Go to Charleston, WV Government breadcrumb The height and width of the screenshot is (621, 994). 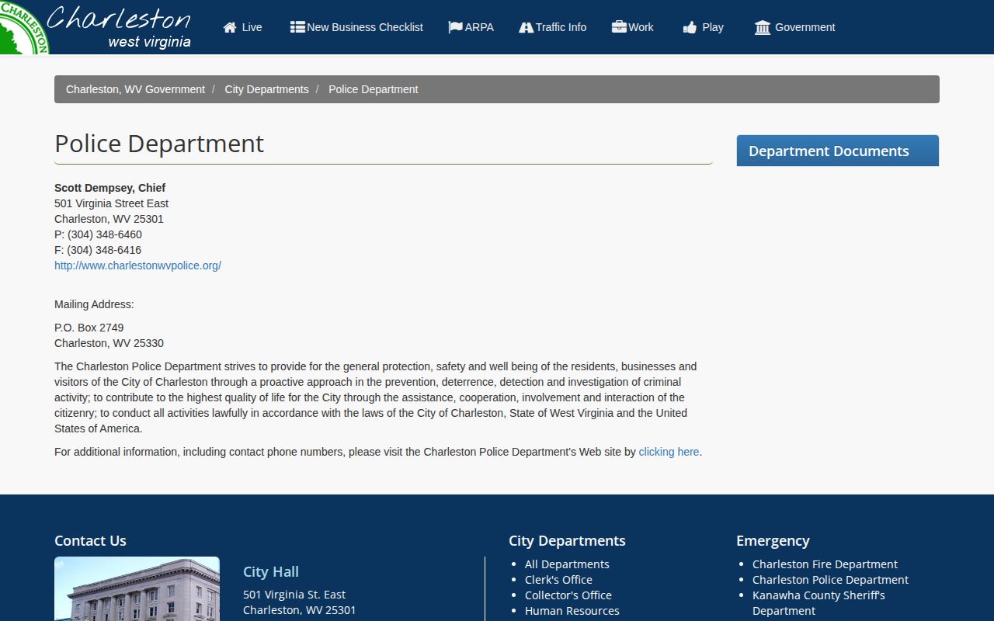135,89
